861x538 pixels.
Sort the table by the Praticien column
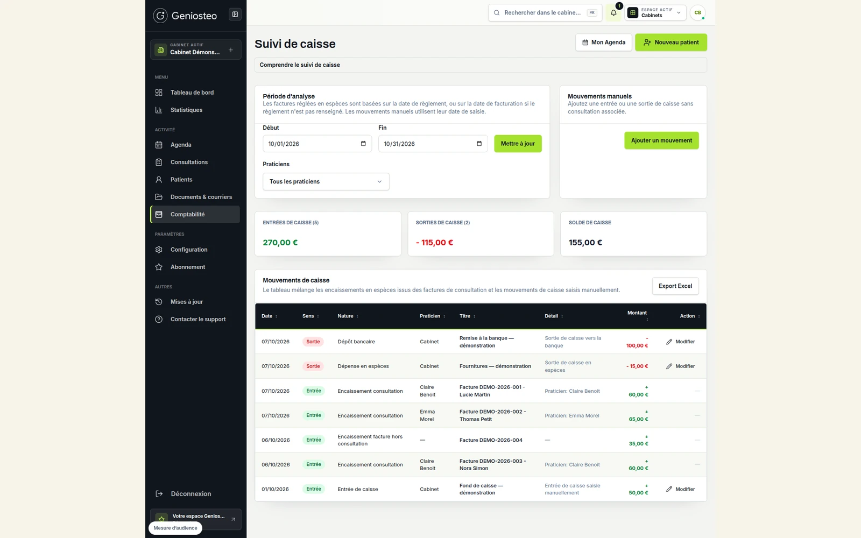point(432,316)
